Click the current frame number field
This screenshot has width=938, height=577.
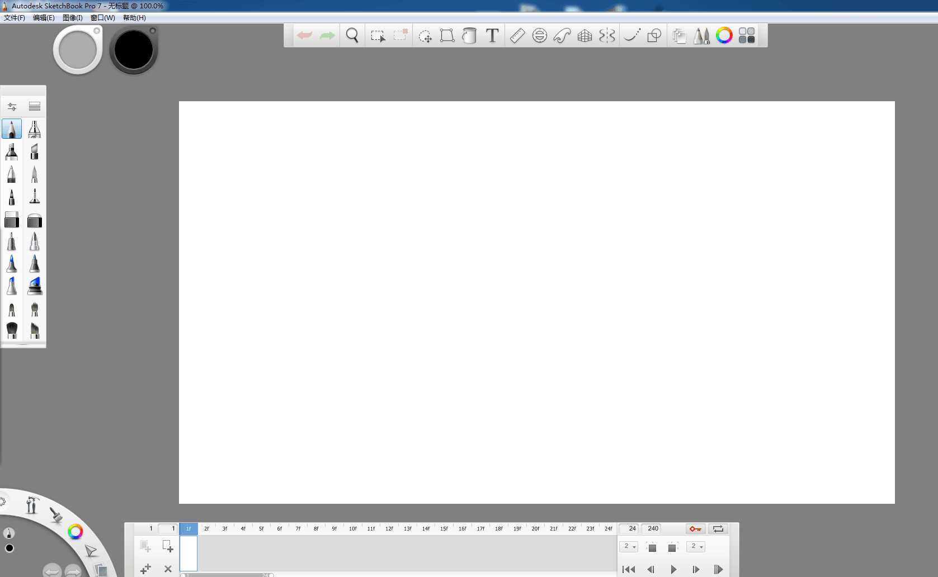pyautogui.click(x=168, y=528)
